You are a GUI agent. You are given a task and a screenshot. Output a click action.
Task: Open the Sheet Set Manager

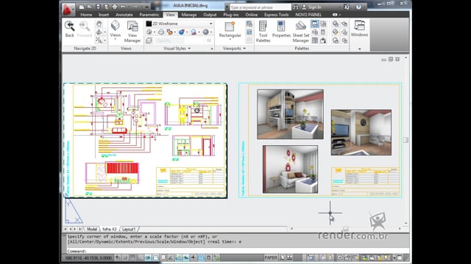pyautogui.click(x=301, y=31)
